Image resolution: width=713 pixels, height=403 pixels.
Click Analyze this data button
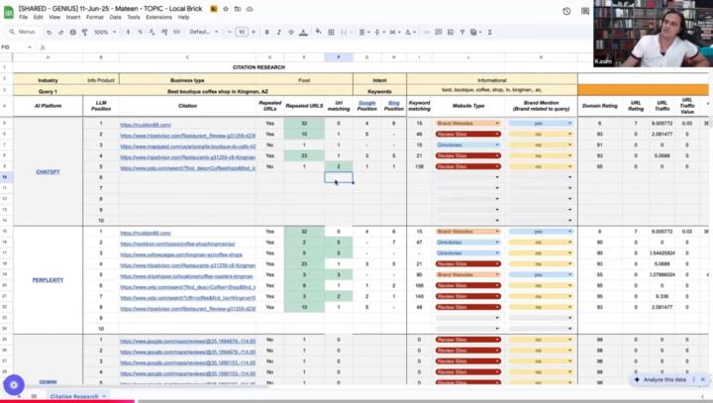(x=661, y=379)
